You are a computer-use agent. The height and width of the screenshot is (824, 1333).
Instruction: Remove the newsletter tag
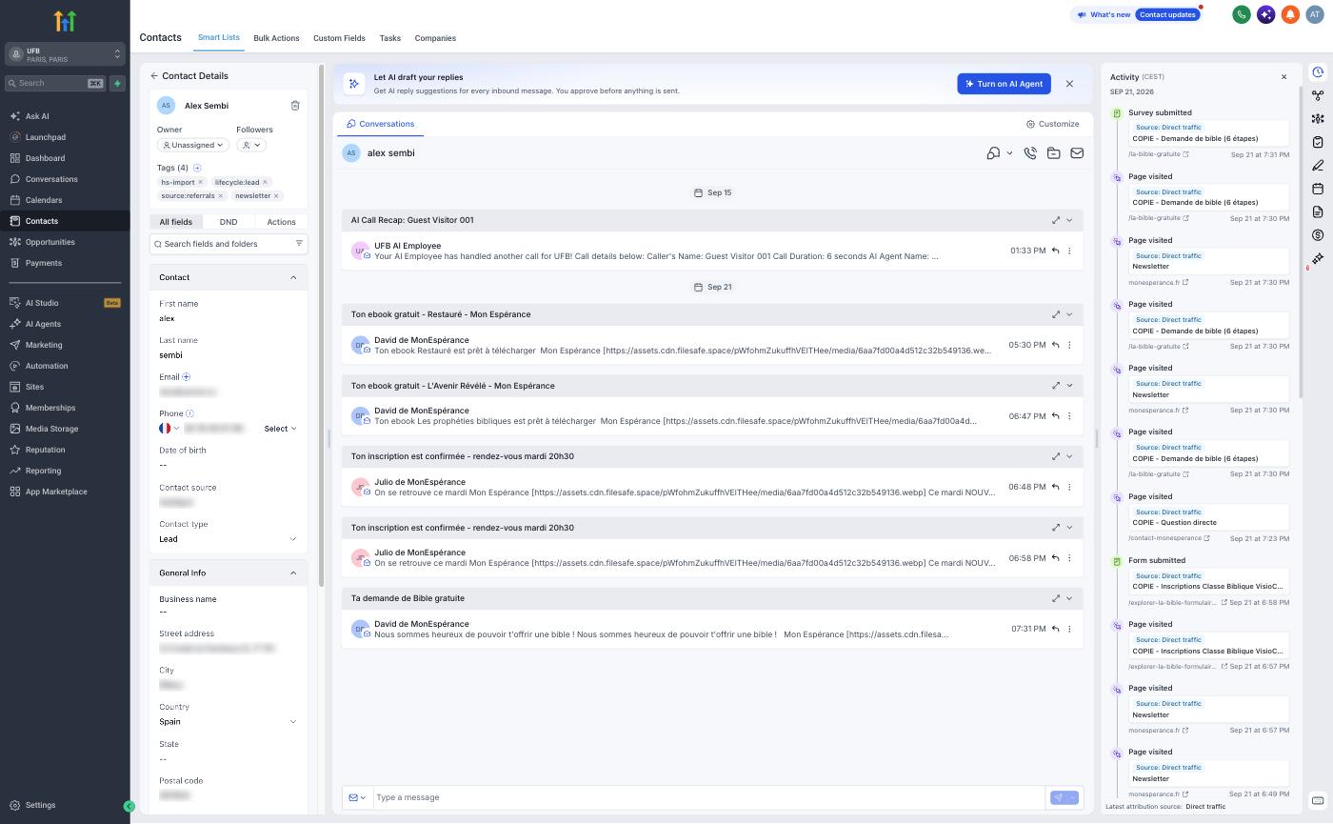276,196
